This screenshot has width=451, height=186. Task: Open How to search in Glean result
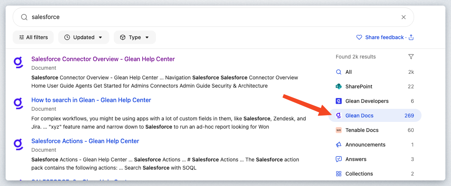tap(91, 100)
